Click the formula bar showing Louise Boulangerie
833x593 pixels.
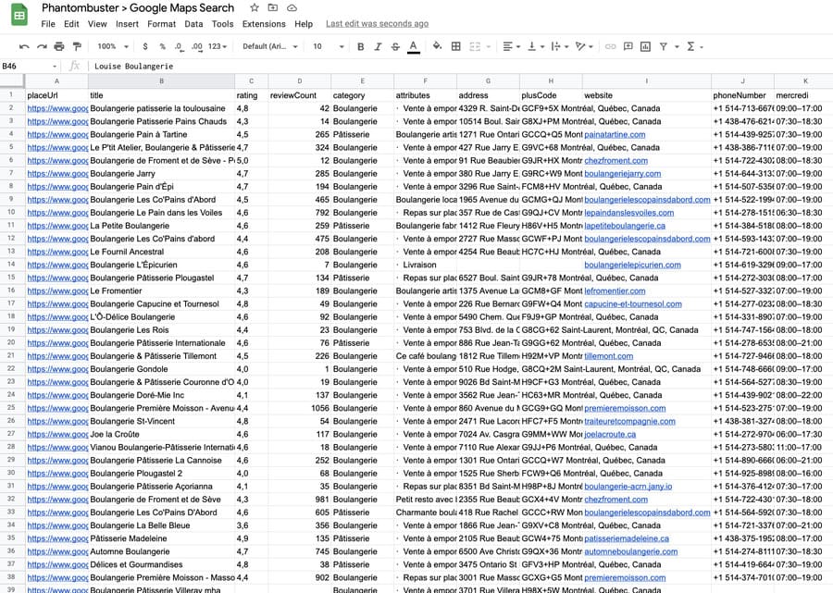point(461,67)
